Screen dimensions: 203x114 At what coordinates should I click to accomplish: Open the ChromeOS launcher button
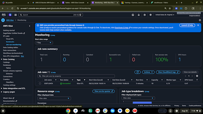(x=3, y=111)
